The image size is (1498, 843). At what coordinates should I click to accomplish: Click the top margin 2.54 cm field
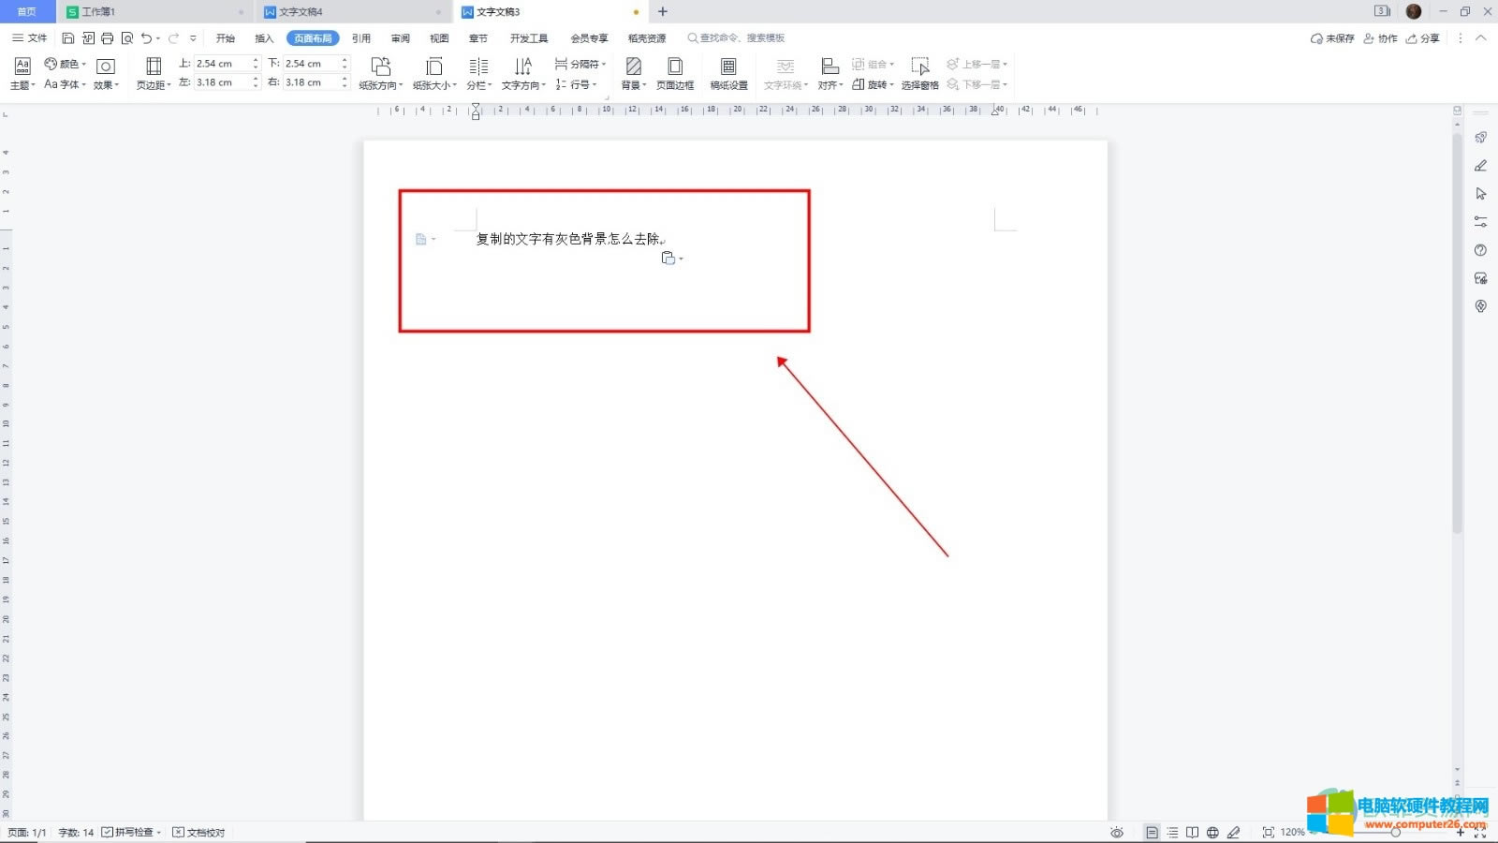click(222, 64)
